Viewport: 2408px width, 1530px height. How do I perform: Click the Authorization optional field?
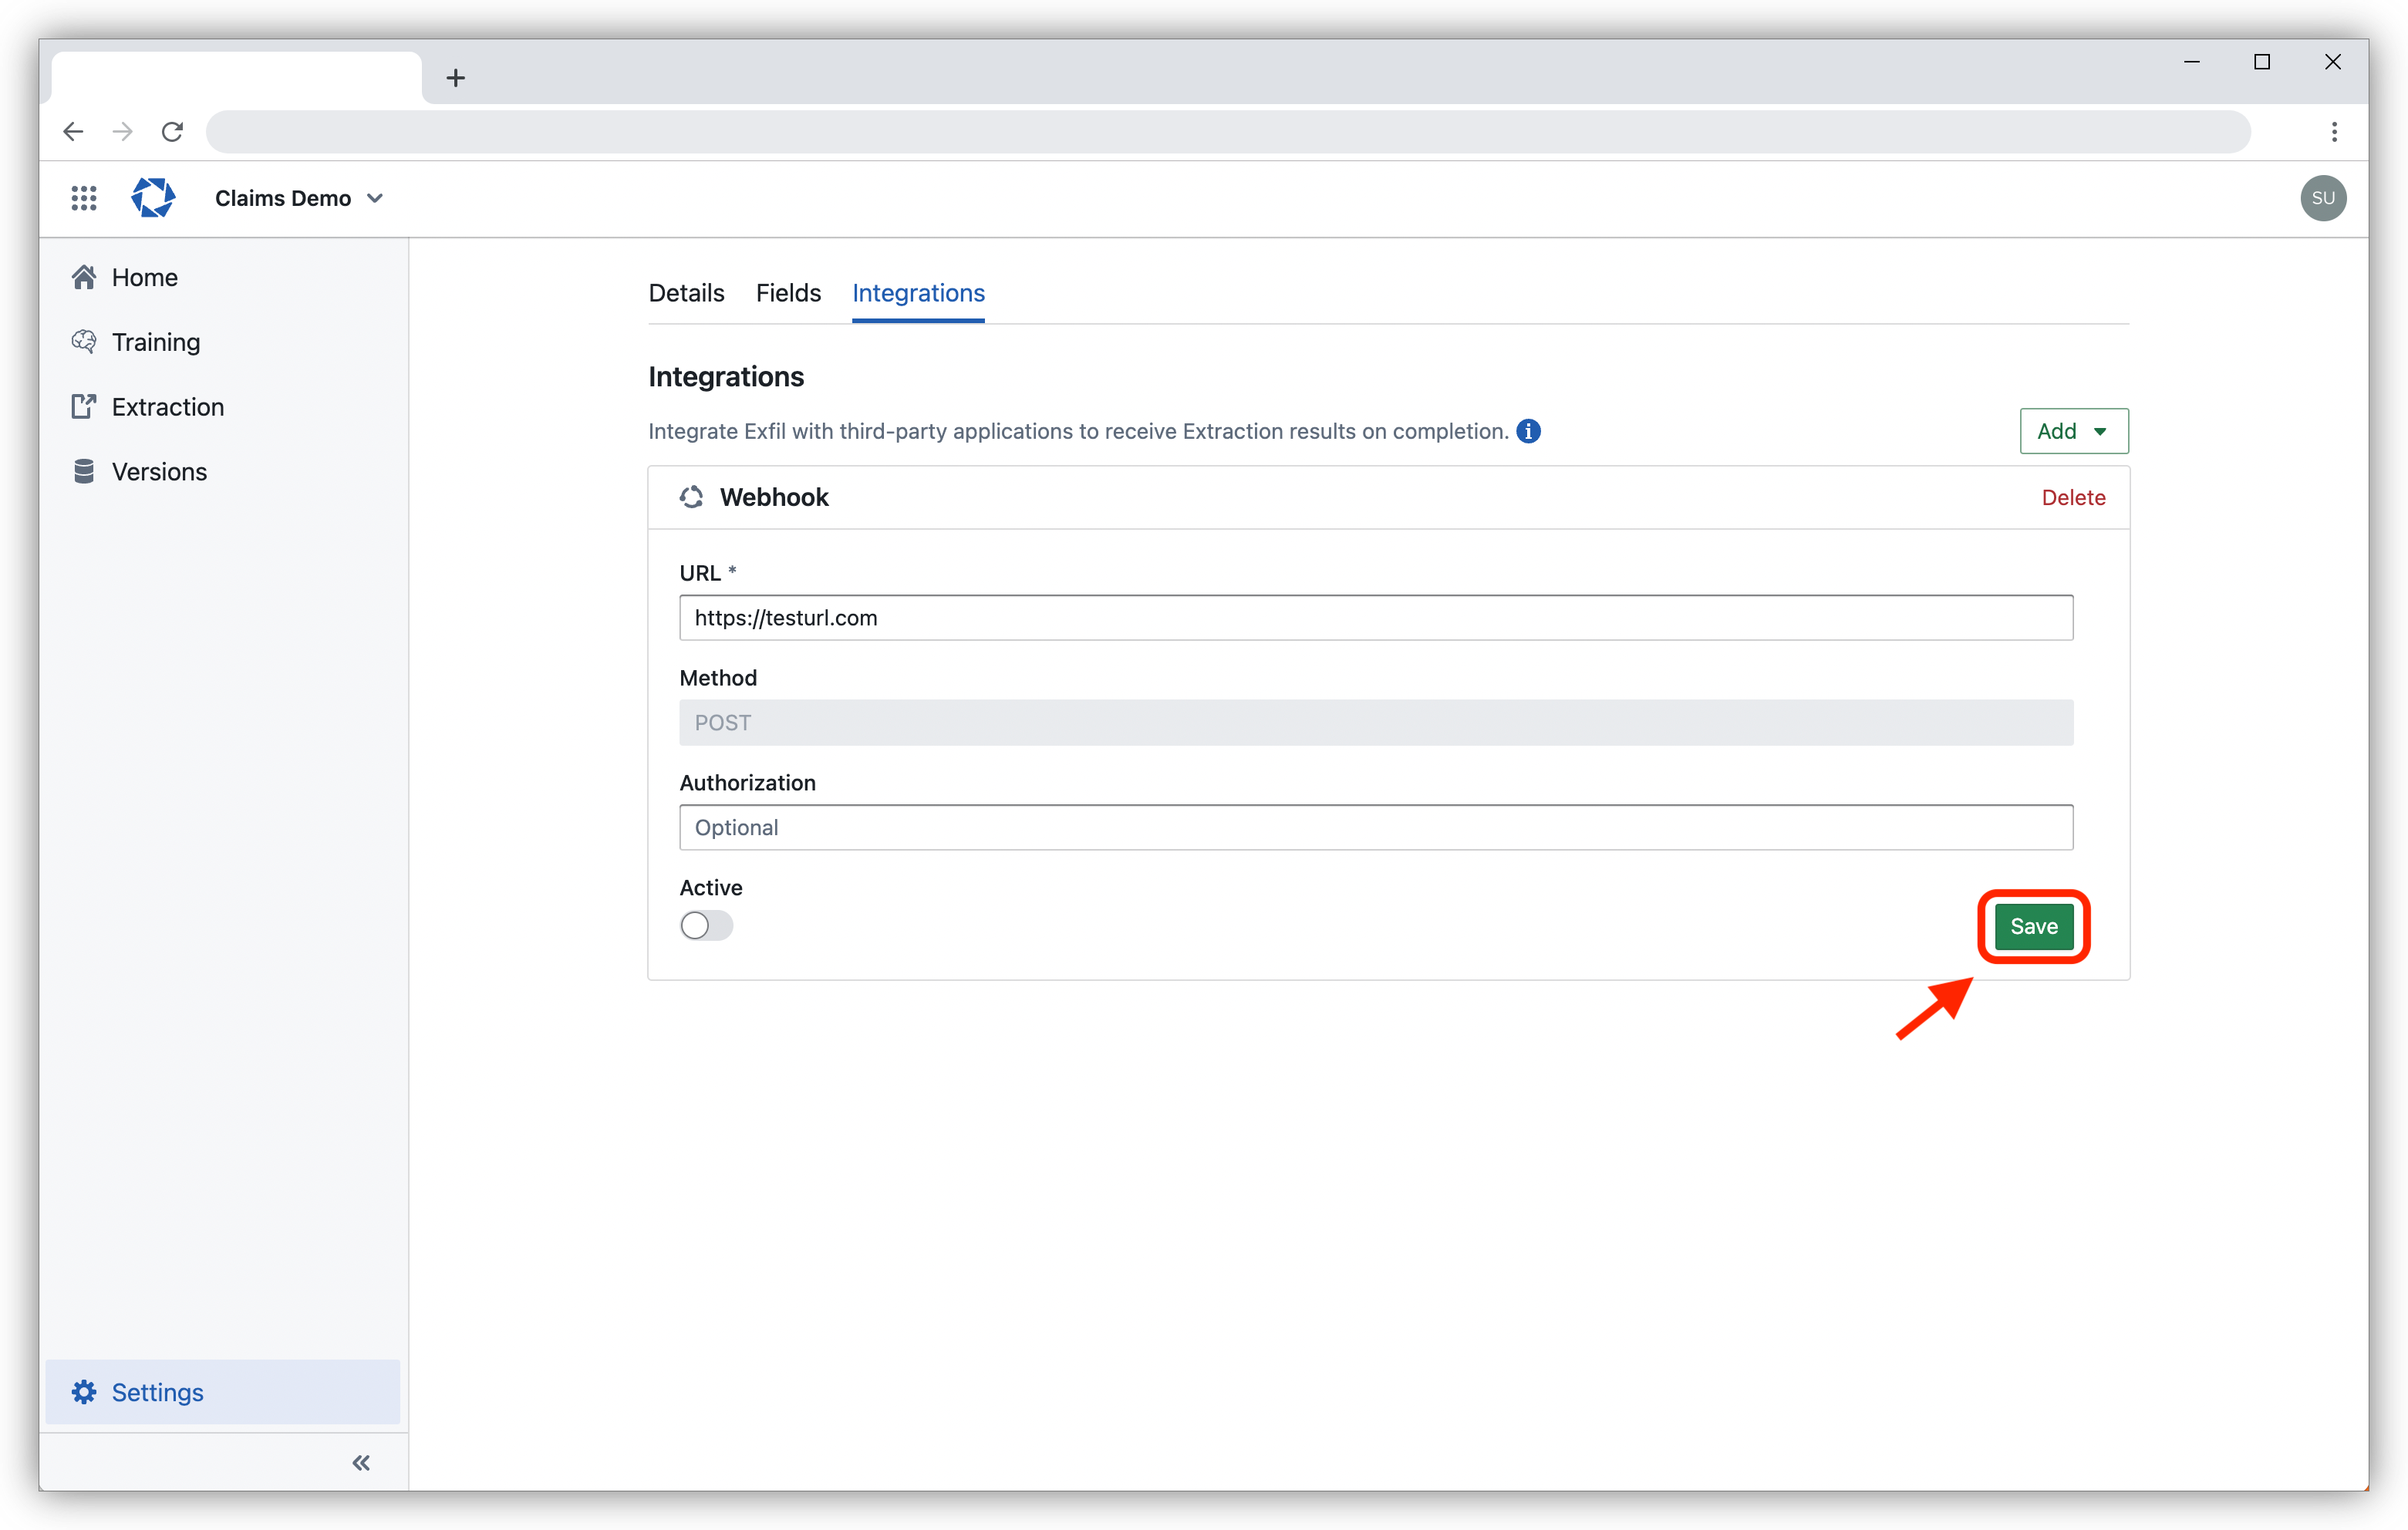1376,827
